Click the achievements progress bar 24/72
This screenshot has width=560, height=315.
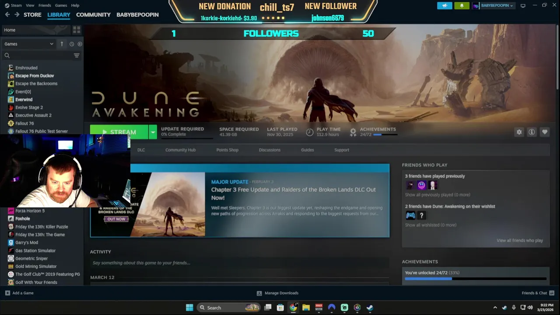pos(476,278)
